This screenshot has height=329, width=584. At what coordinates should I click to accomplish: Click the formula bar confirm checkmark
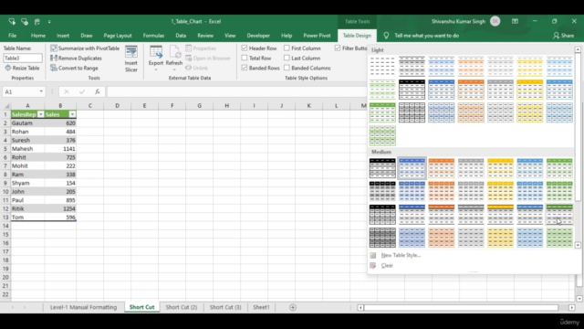point(82,91)
